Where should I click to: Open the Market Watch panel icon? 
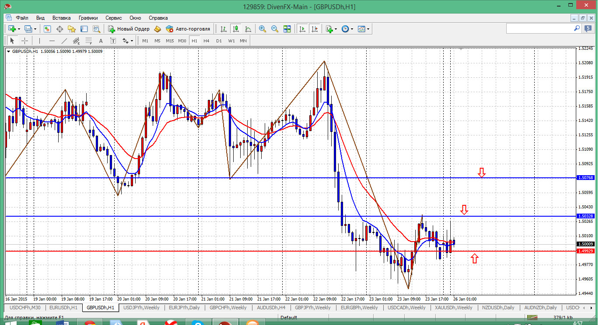click(47, 29)
